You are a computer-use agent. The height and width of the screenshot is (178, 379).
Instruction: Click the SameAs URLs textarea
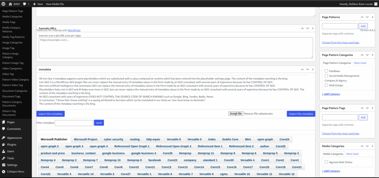(x=176, y=48)
